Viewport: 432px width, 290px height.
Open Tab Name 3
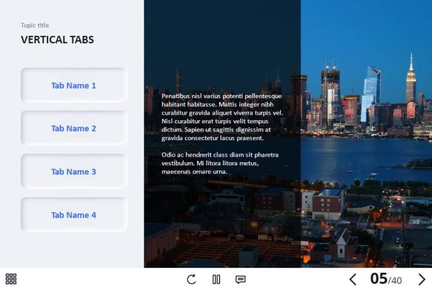74,172
